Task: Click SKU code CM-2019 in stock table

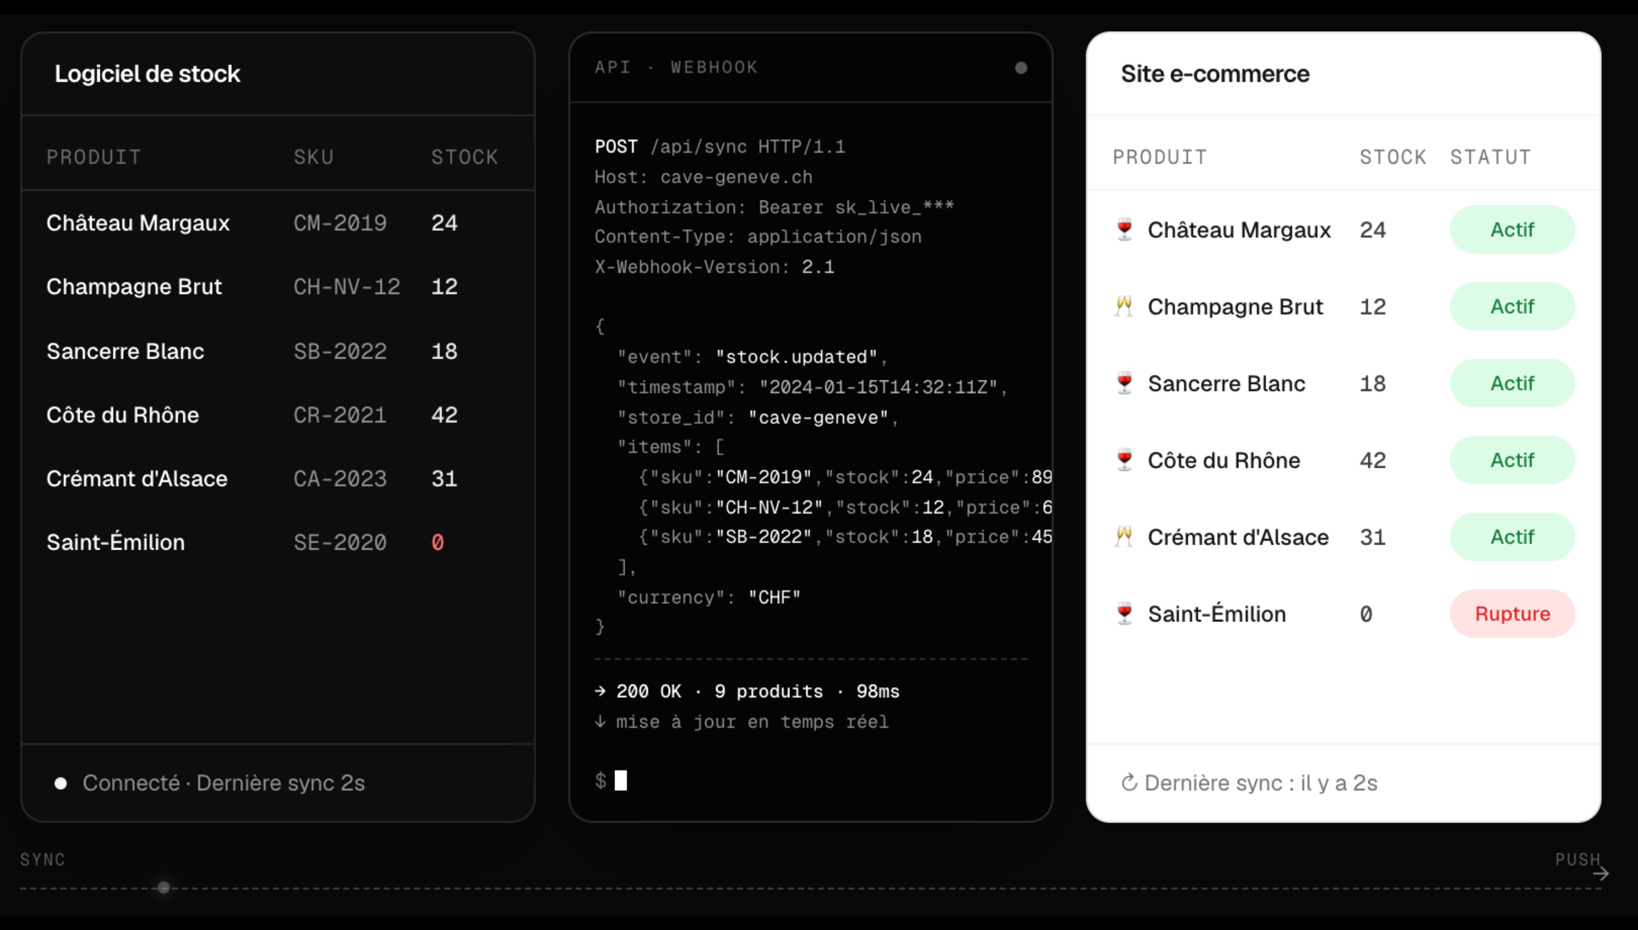Action: (x=340, y=223)
